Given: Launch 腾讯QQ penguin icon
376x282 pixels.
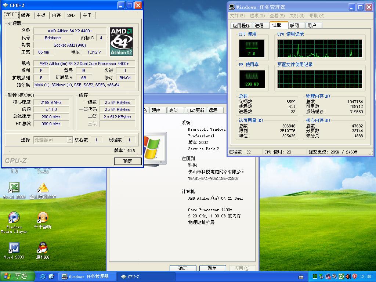Looking at the screenshot, I should coord(43,248).
